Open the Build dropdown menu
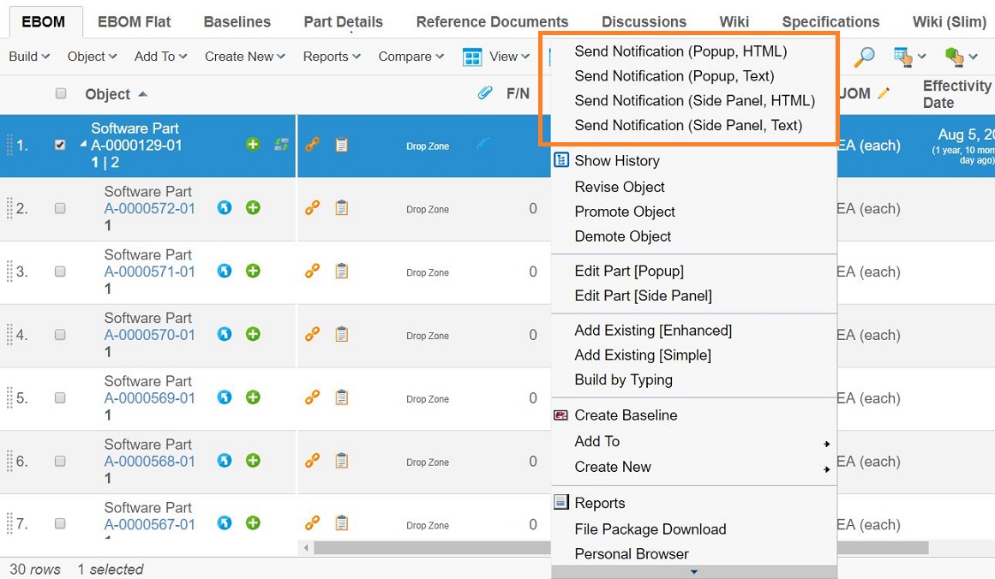The height and width of the screenshot is (579, 995). click(x=29, y=57)
